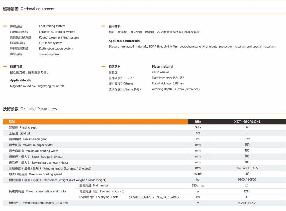
Task: Select the 'Applicable die' heading
Action: (x=21, y=80)
